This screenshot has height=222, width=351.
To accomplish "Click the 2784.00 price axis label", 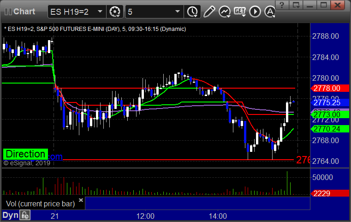I will pyautogui.click(x=326, y=57).
